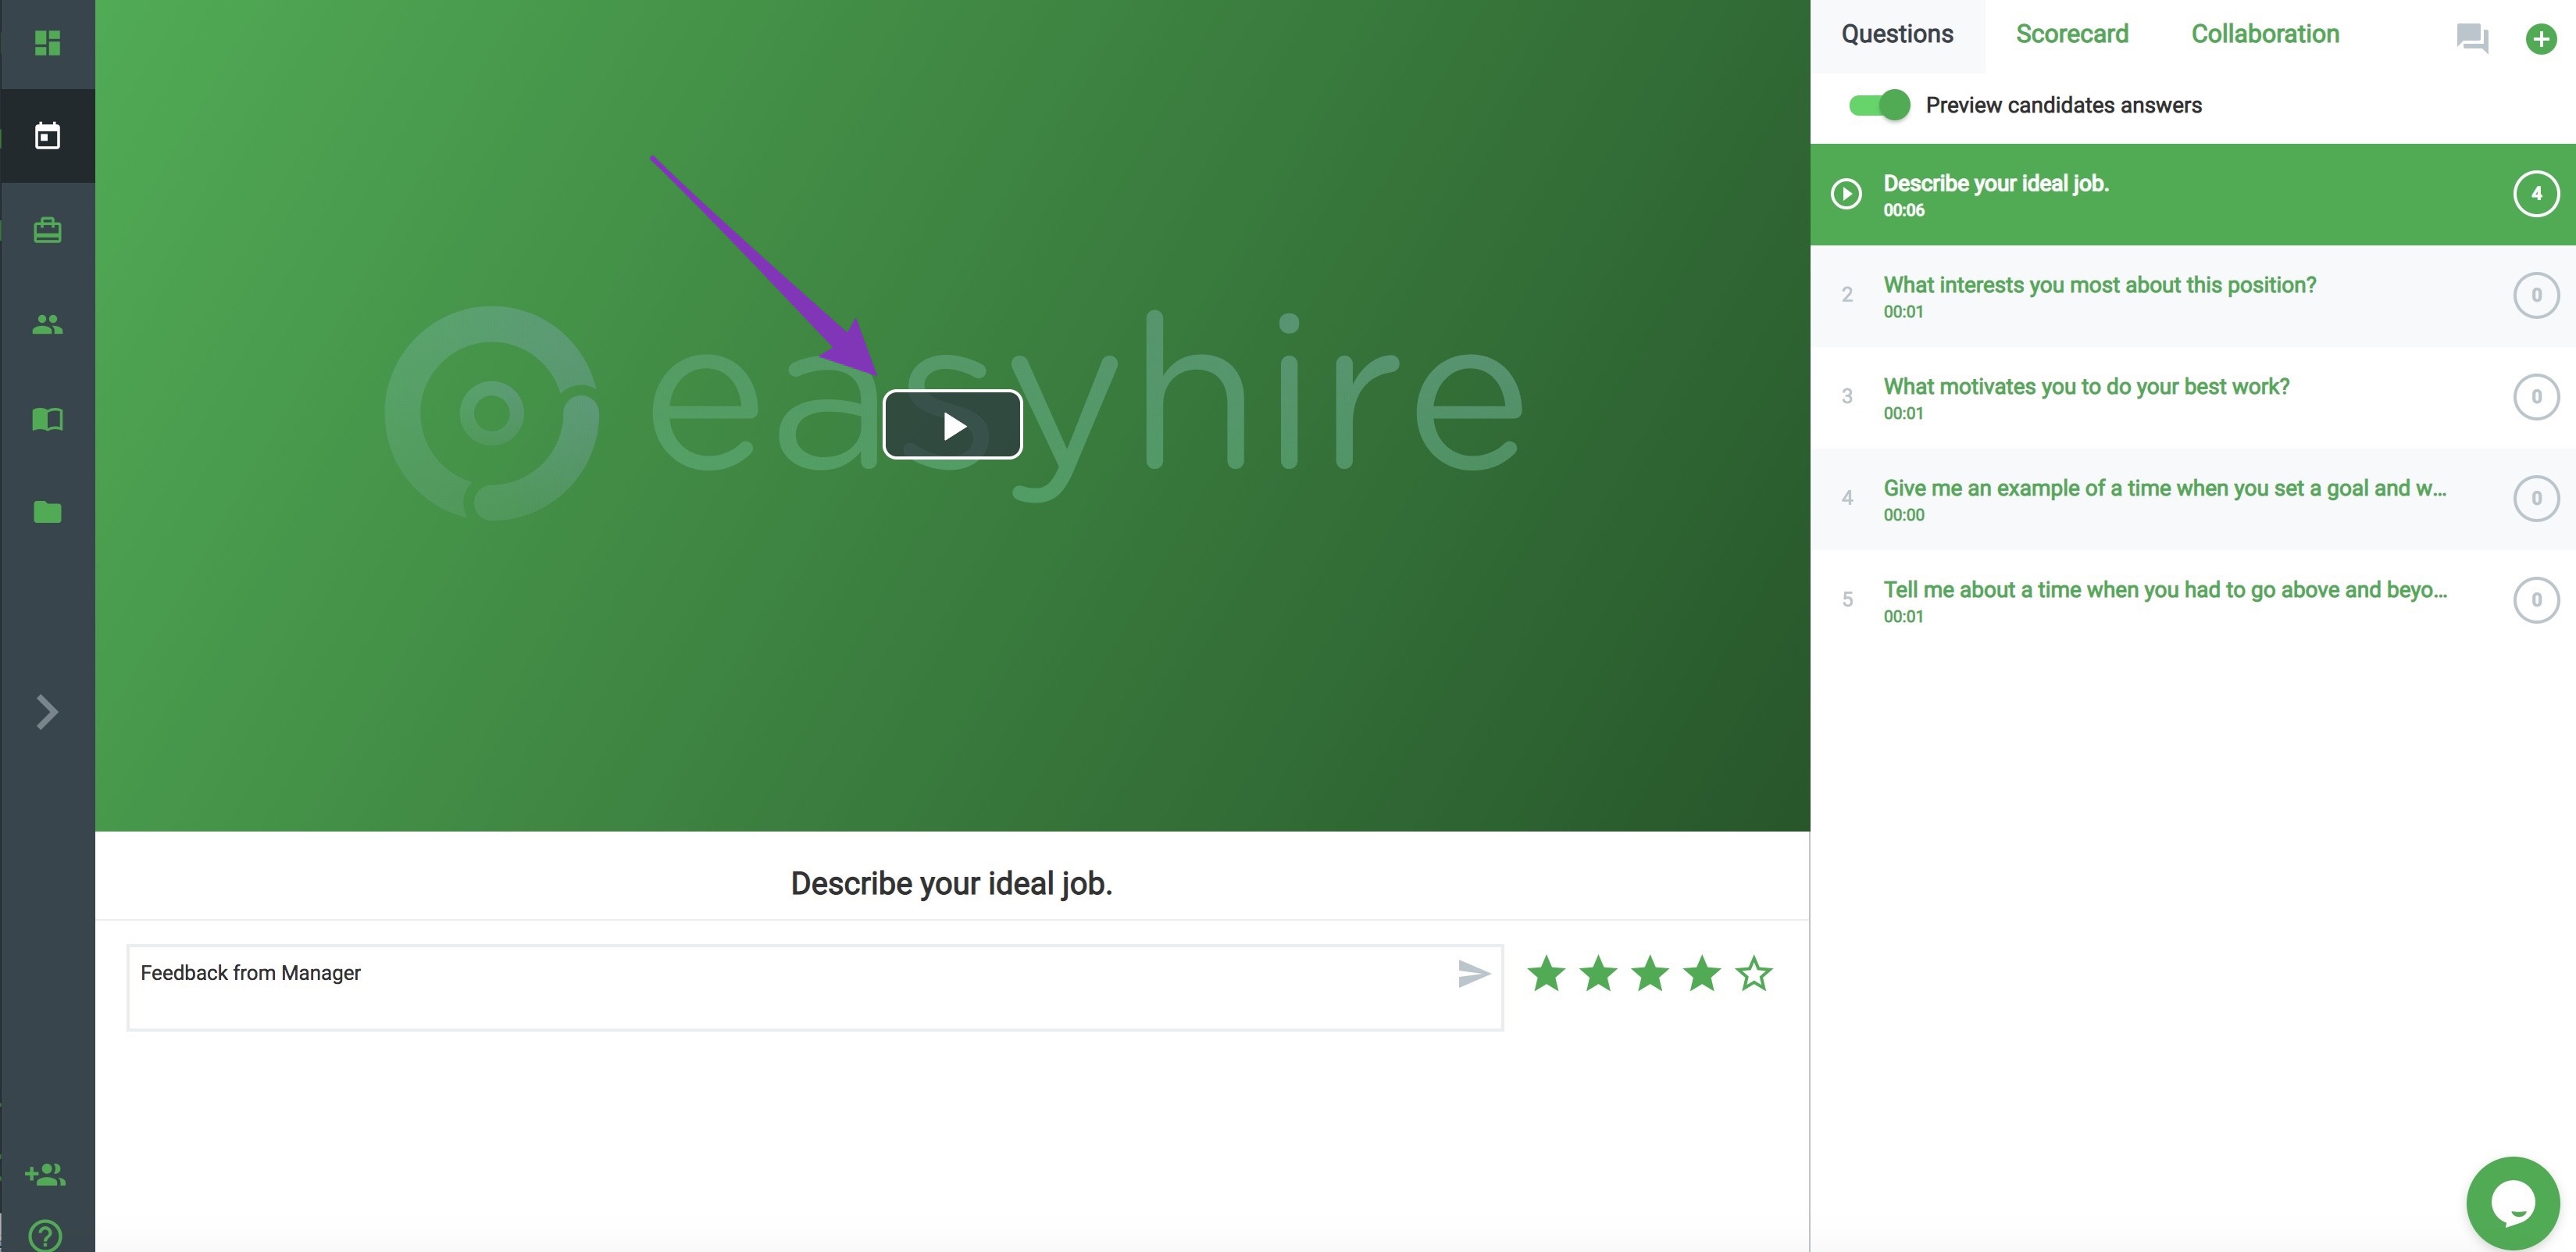Switch to the Scorecard tab
This screenshot has width=2576, height=1252.
click(x=2071, y=34)
